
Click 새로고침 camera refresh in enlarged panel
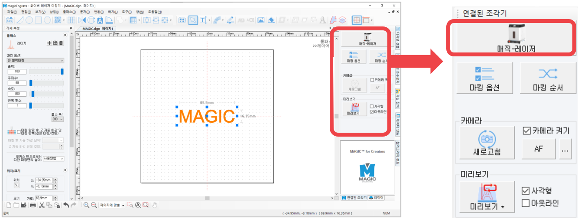tap(487, 142)
